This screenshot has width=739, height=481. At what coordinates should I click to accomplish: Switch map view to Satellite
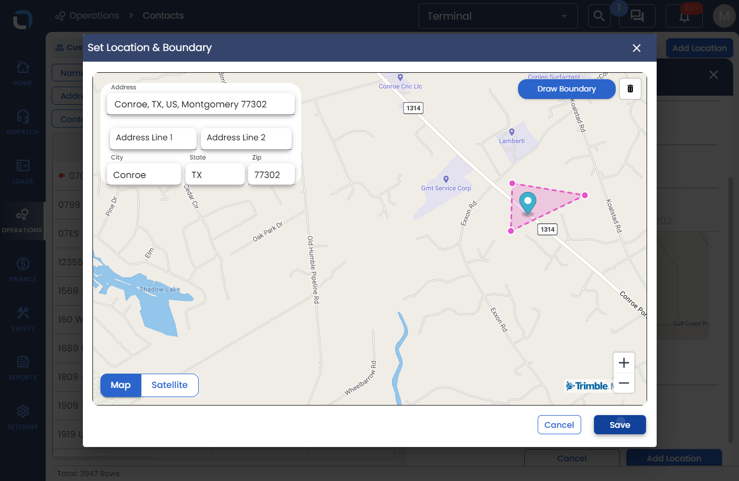coord(169,385)
